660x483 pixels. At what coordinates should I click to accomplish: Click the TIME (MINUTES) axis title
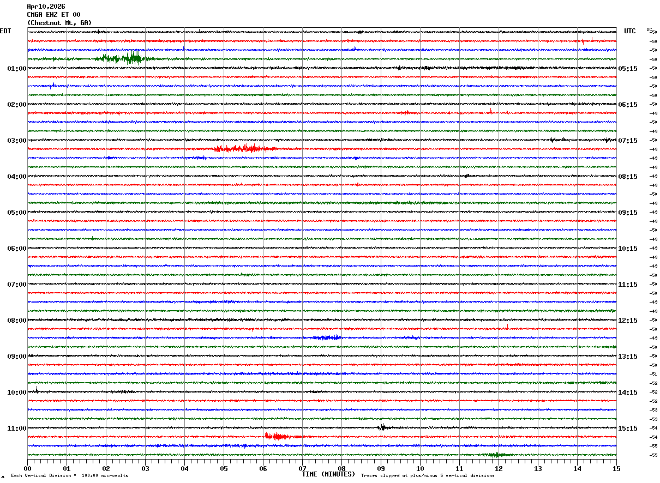pos(328,474)
